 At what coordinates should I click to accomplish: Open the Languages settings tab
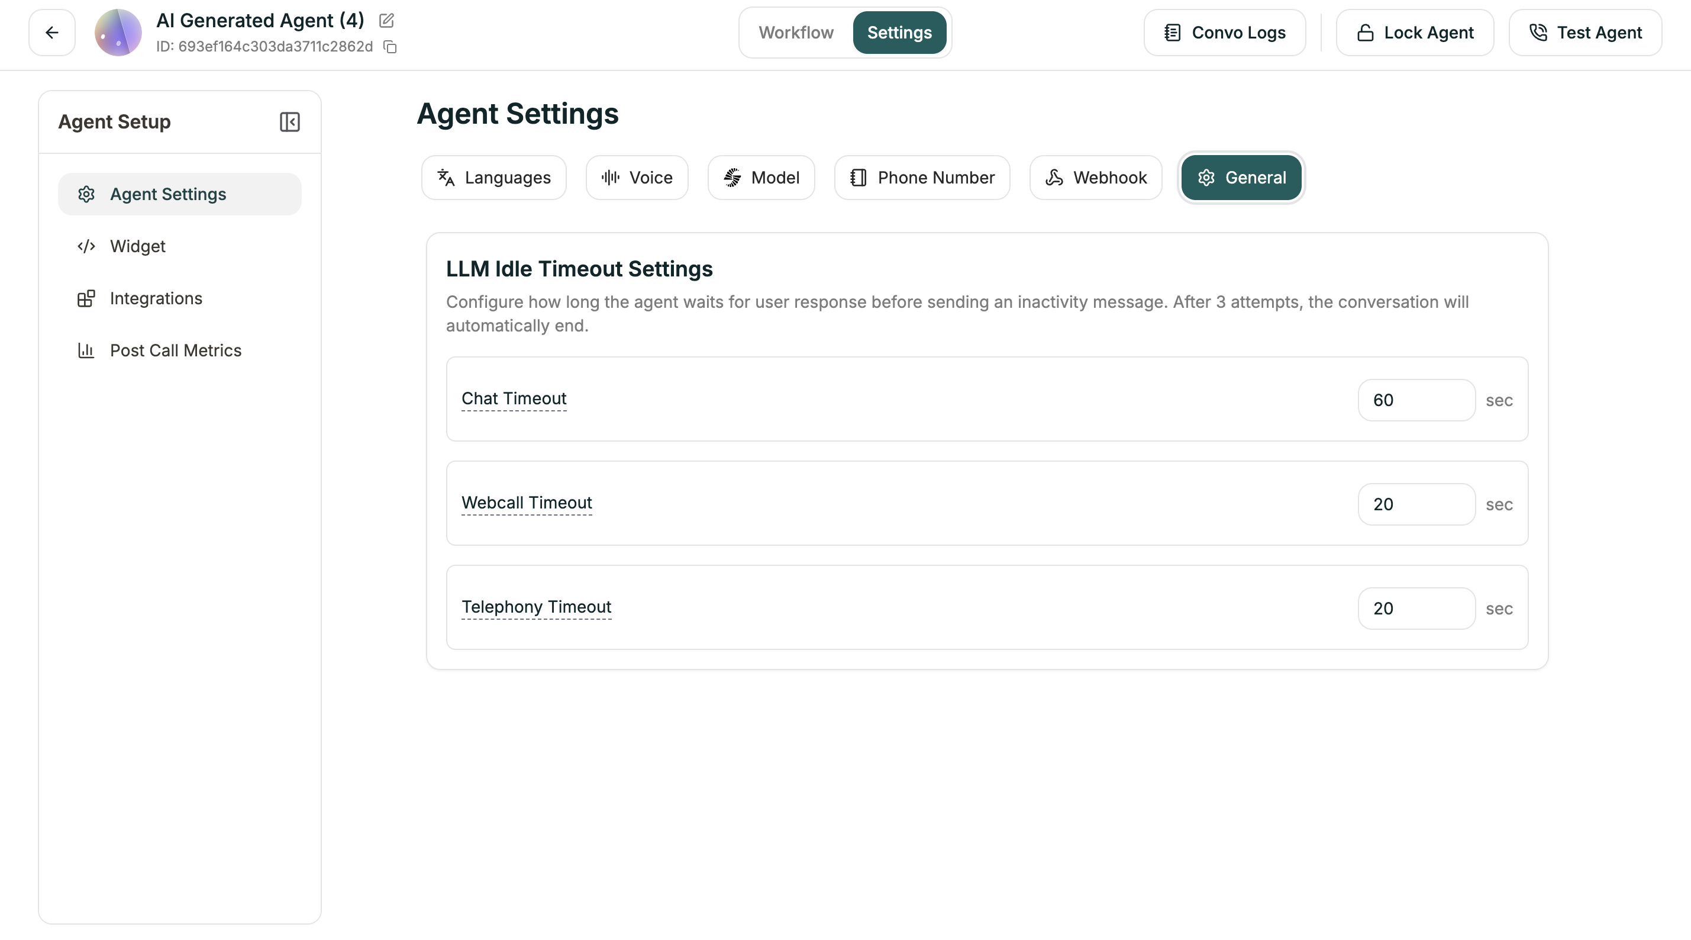tap(493, 178)
